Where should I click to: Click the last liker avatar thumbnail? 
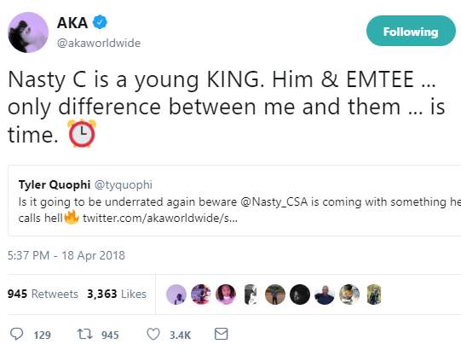click(374, 295)
